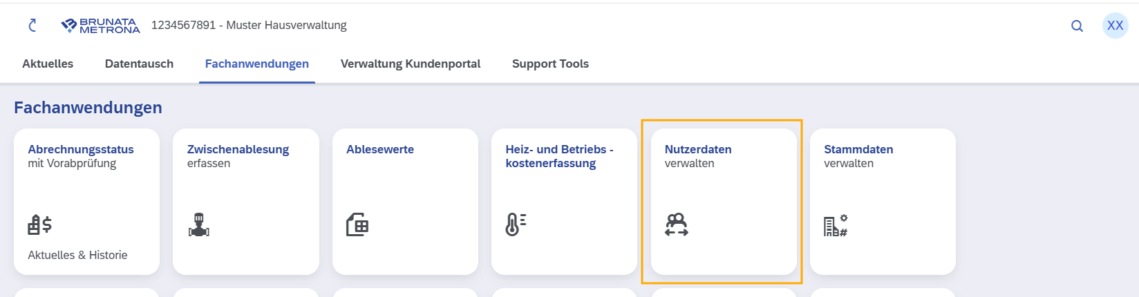Click the thermometer icon on Heizkosten tile
Image resolution: width=1139 pixels, height=297 pixels.
tap(516, 224)
